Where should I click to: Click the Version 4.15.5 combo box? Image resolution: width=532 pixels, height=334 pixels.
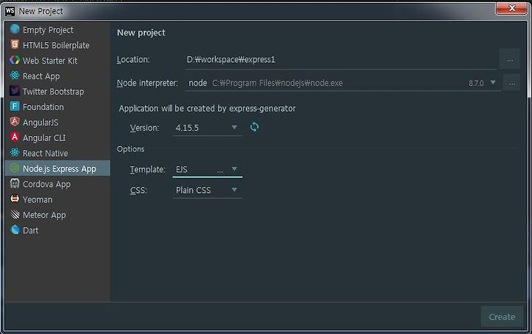point(208,128)
